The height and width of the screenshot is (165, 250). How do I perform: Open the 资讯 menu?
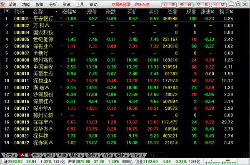[67, 5]
